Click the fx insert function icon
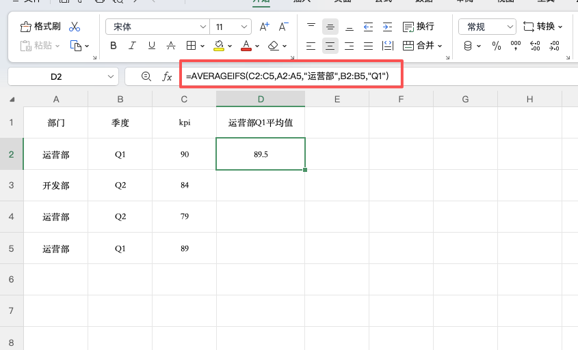Viewport: 578px width, 350px height. click(167, 77)
